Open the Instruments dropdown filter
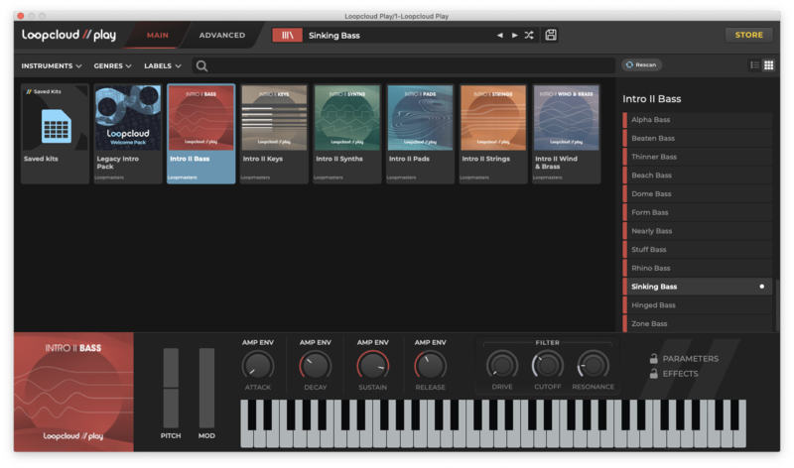The width and height of the screenshot is (794, 468). point(52,66)
